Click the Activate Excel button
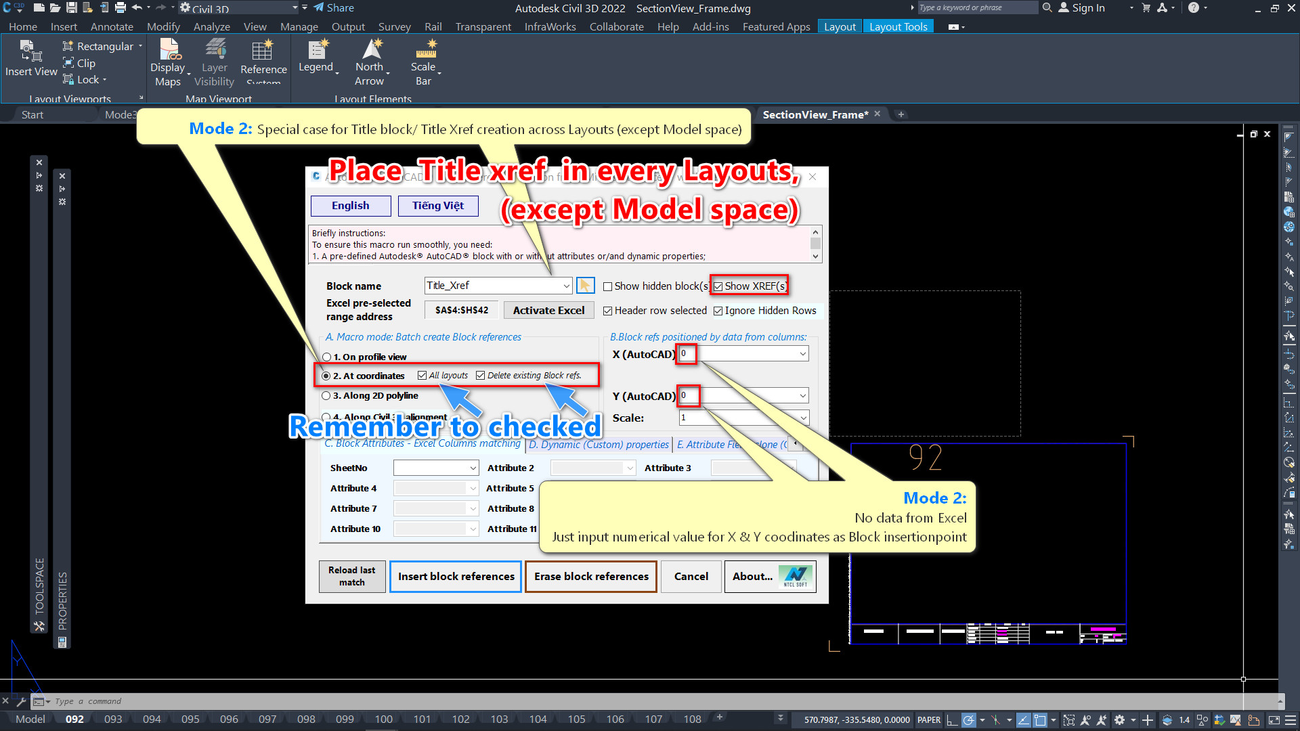 click(548, 310)
